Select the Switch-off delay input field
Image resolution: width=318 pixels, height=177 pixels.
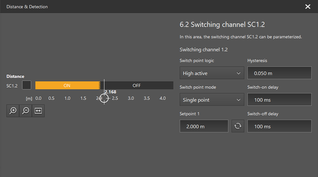tap(279, 126)
